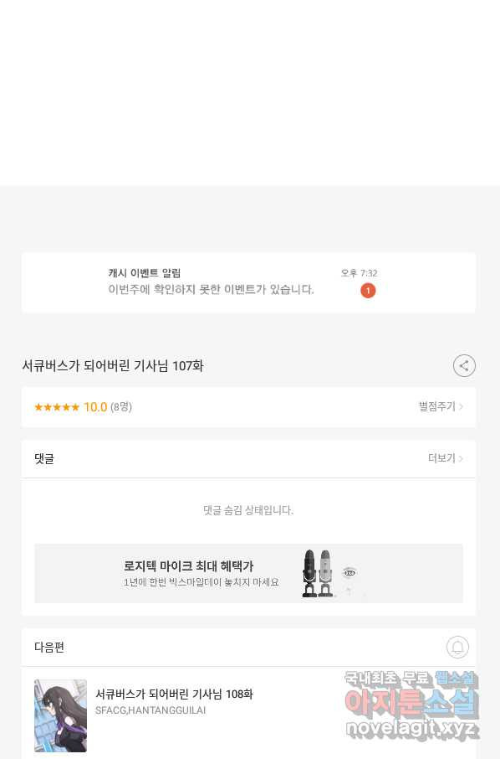This screenshot has width=500, height=759.
Task: Click the 댓글 section header
Action: [44, 459]
